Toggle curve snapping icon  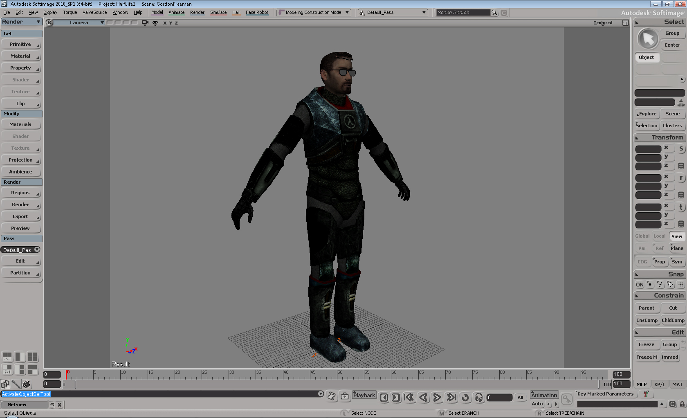(660, 285)
